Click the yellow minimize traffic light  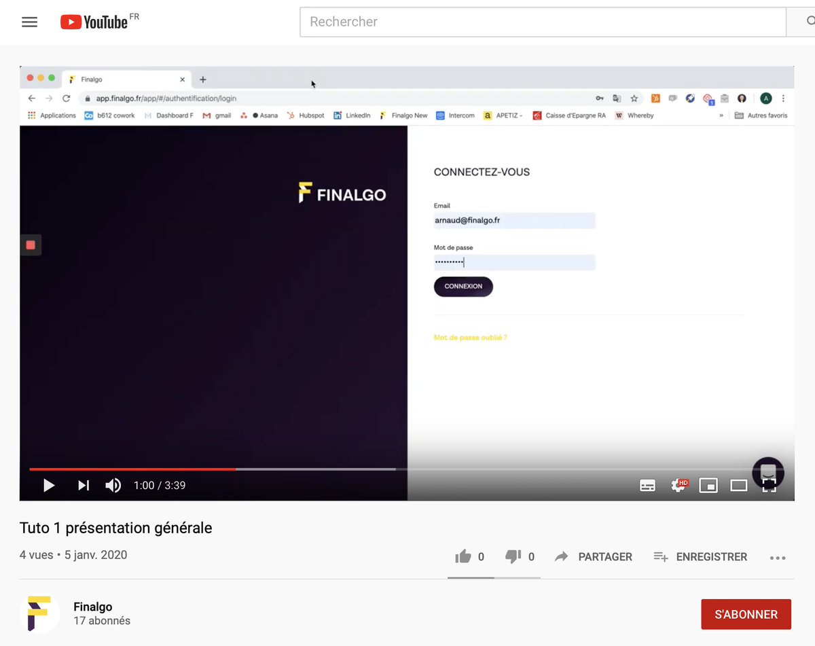click(41, 78)
